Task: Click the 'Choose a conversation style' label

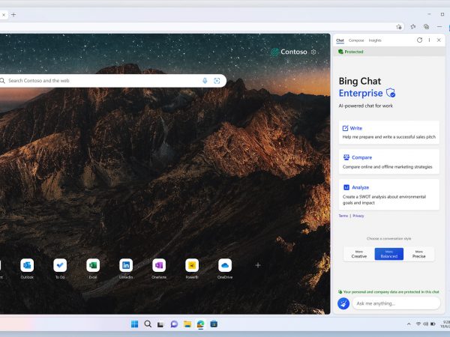Action: pyautogui.click(x=388, y=238)
